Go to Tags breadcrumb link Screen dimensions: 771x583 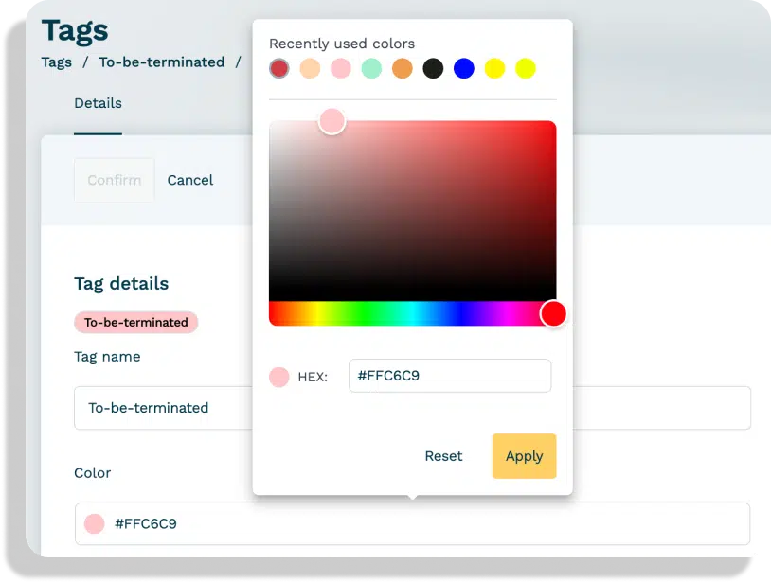point(57,62)
